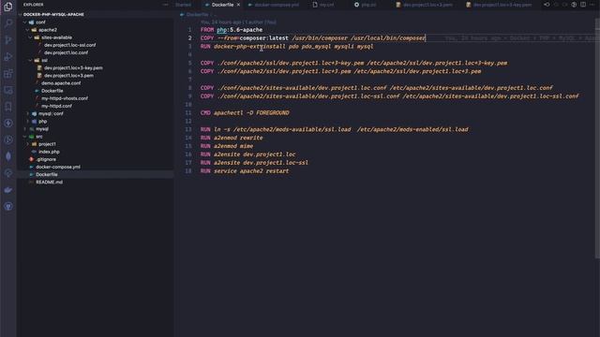Select the root Dockerfile in explorer
Image resolution: width=600 pixels, height=337 pixels.
47,175
